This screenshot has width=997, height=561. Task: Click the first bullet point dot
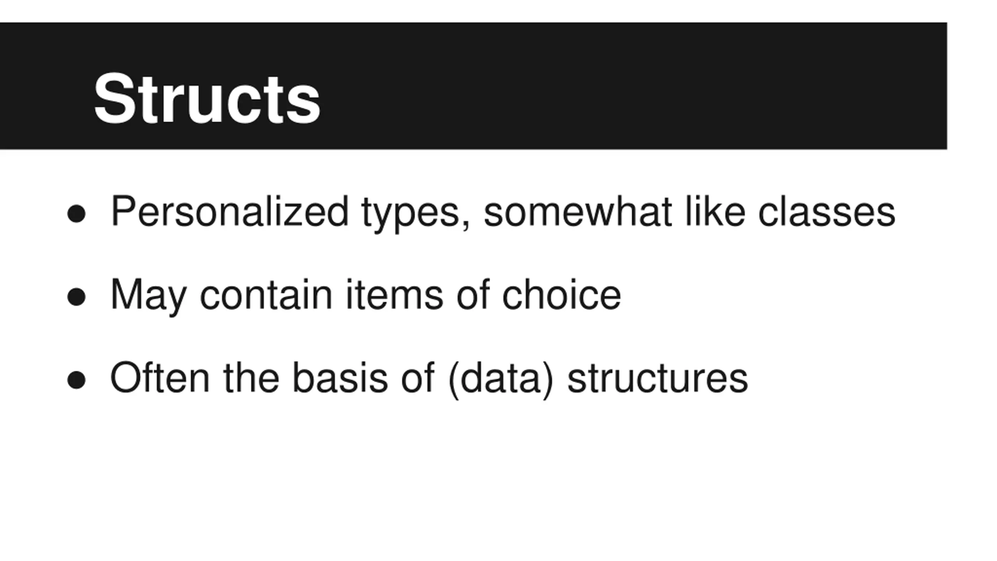pos(76,214)
